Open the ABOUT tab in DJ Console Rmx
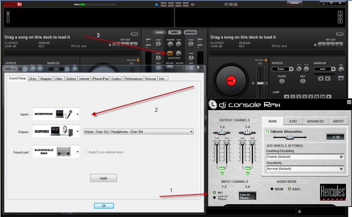The height and width of the screenshot is (217, 352). click(x=338, y=121)
